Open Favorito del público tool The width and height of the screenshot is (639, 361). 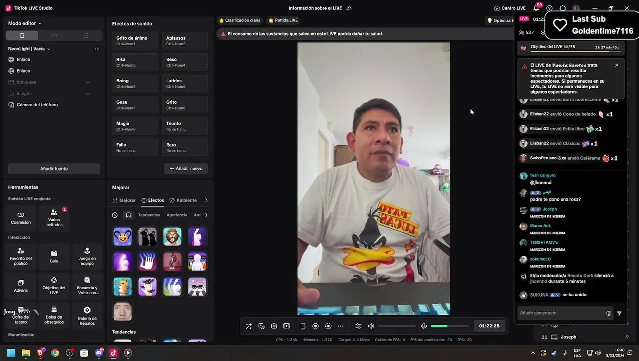point(21,256)
